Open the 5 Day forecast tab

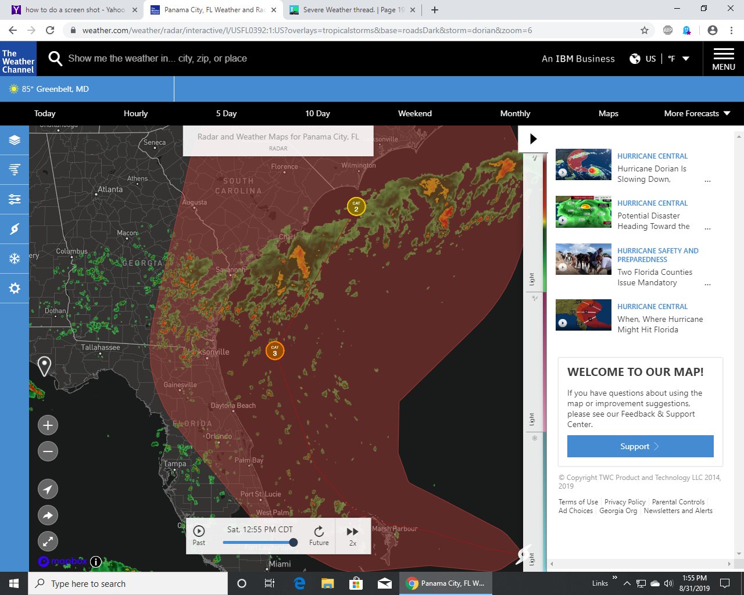227,113
